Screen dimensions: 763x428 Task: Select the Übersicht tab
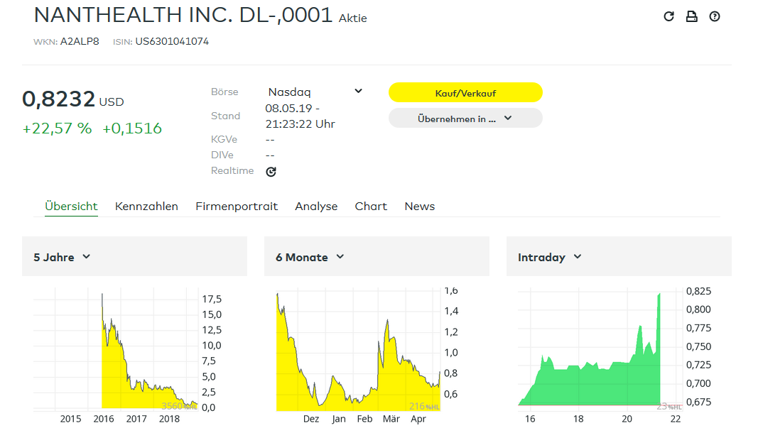[71, 206]
